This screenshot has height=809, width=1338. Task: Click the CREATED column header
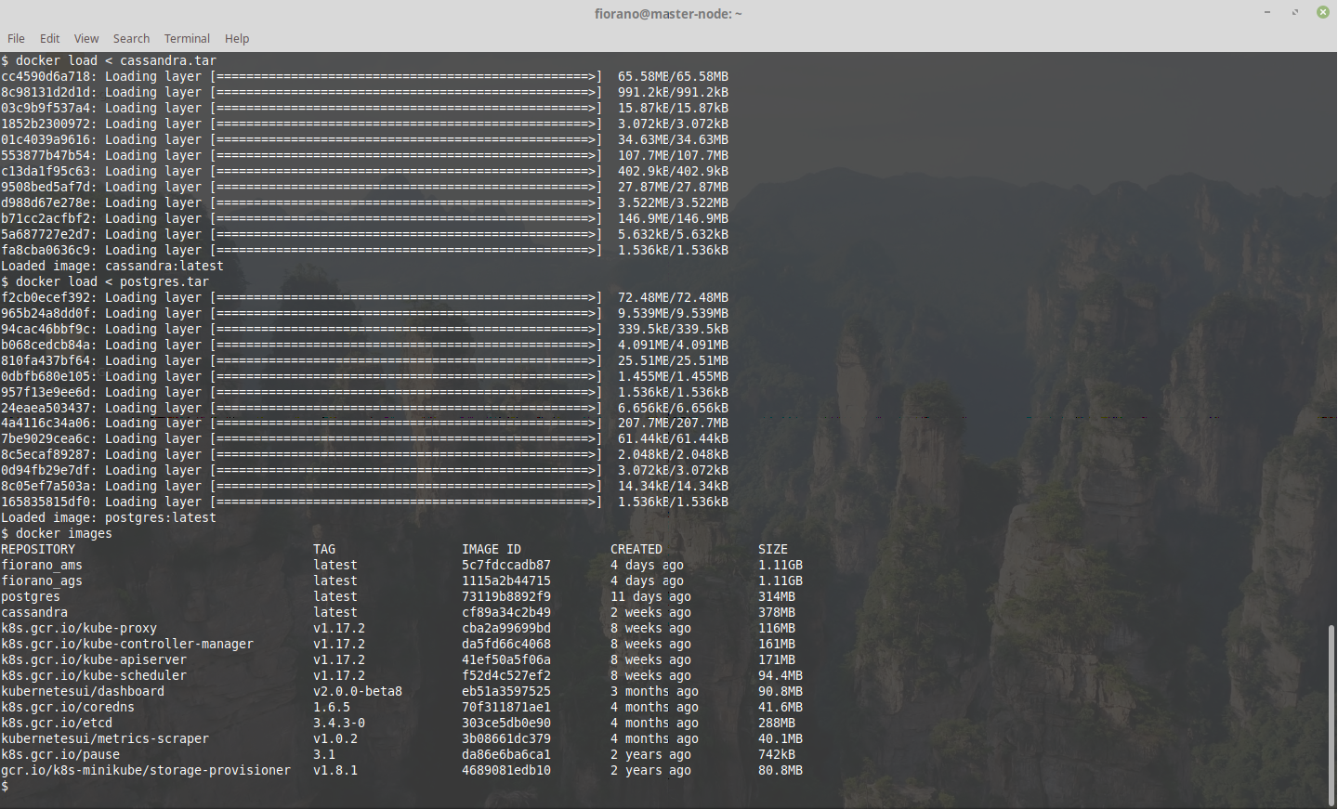[x=636, y=549]
